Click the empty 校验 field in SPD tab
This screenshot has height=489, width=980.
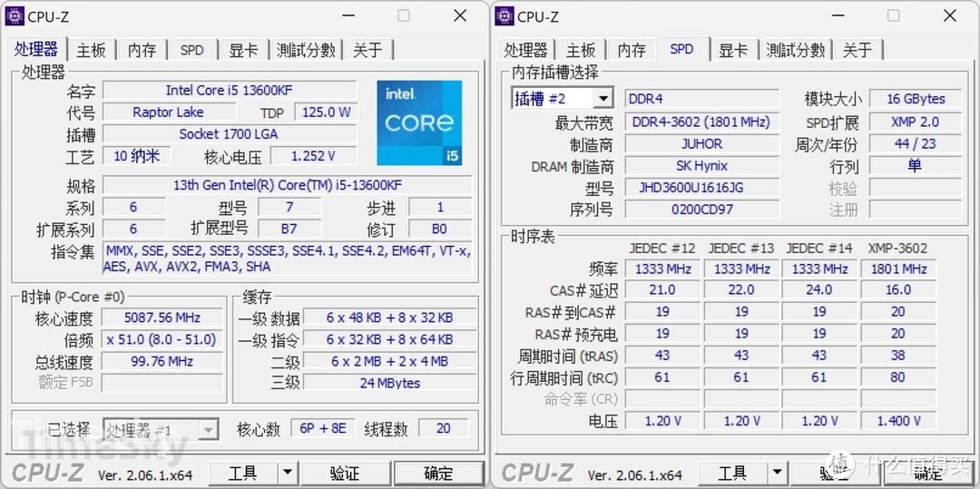tap(915, 188)
